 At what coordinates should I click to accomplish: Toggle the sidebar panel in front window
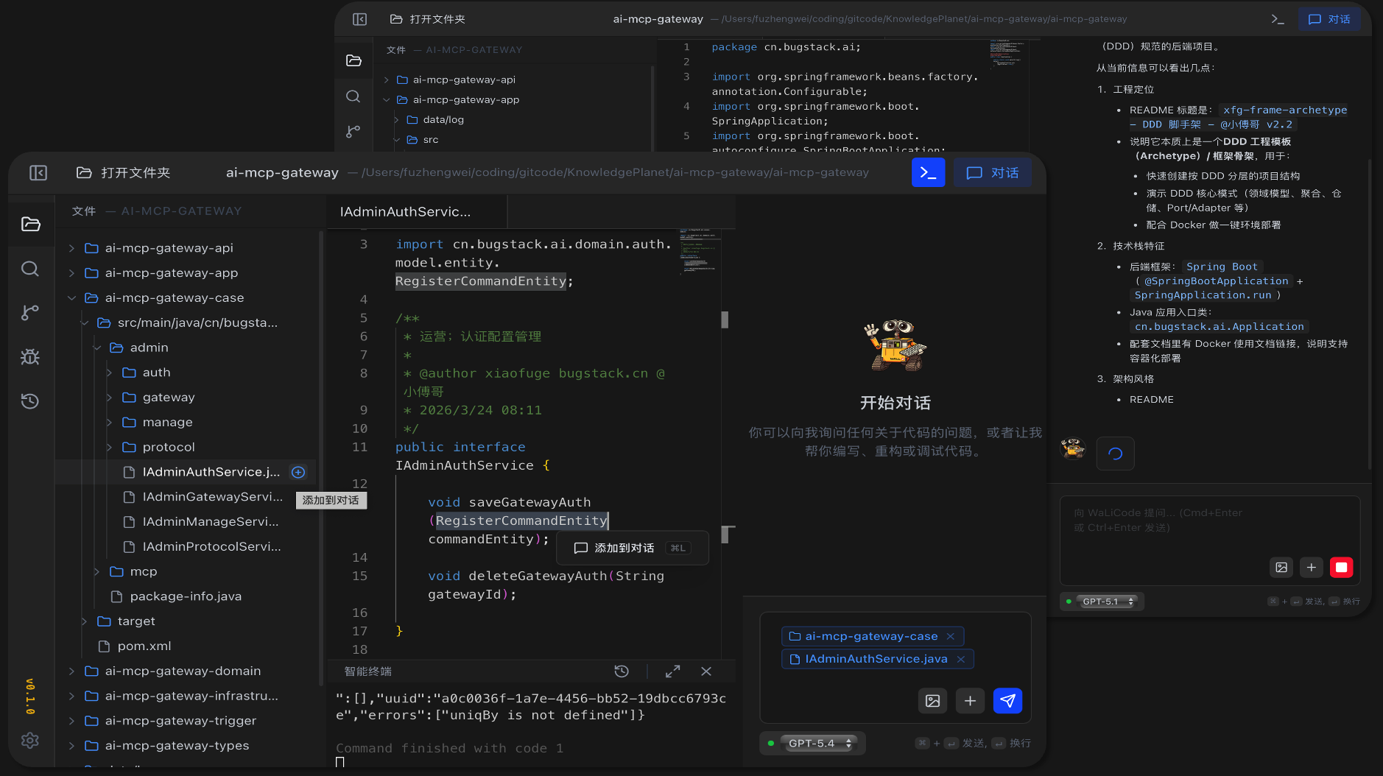pyautogui.click(x=38, y=173)
